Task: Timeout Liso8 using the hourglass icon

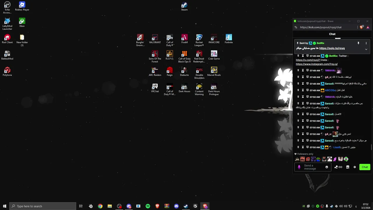Action: 303,147
